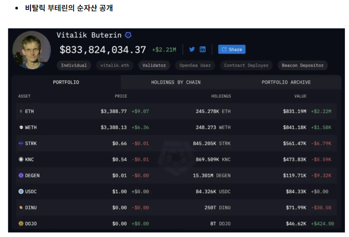The width and height of the screenshot is (349, 237).
Task: Click the Twitter bird icon
Action: (x=192, y=49)
